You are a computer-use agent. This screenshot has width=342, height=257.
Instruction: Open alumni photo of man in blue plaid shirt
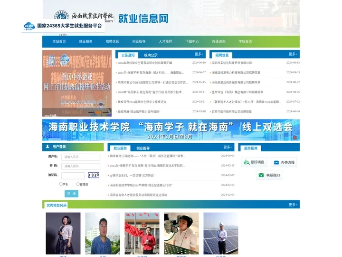tap(103, 233)
